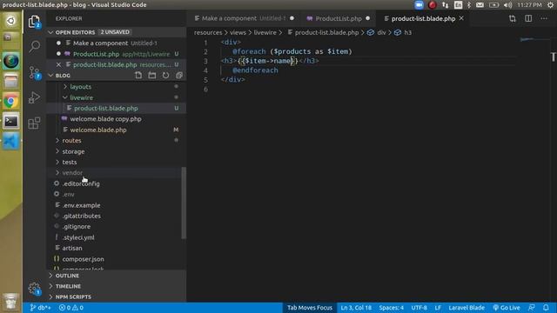Open welcome.blade copy.php file
The height and width of the screenshot is (313, 557).
pyautogui.click(x=105, y=119)
